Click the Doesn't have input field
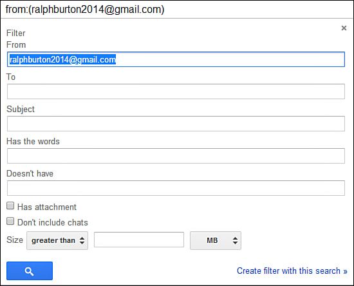This screenshot has height=286, width=354. click(176, 188)
